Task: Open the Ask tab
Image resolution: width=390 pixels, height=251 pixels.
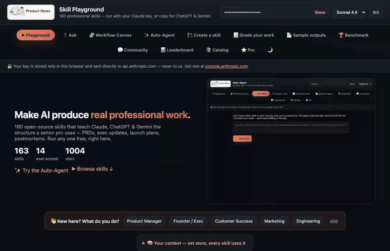Action: (x=70, y=35)
